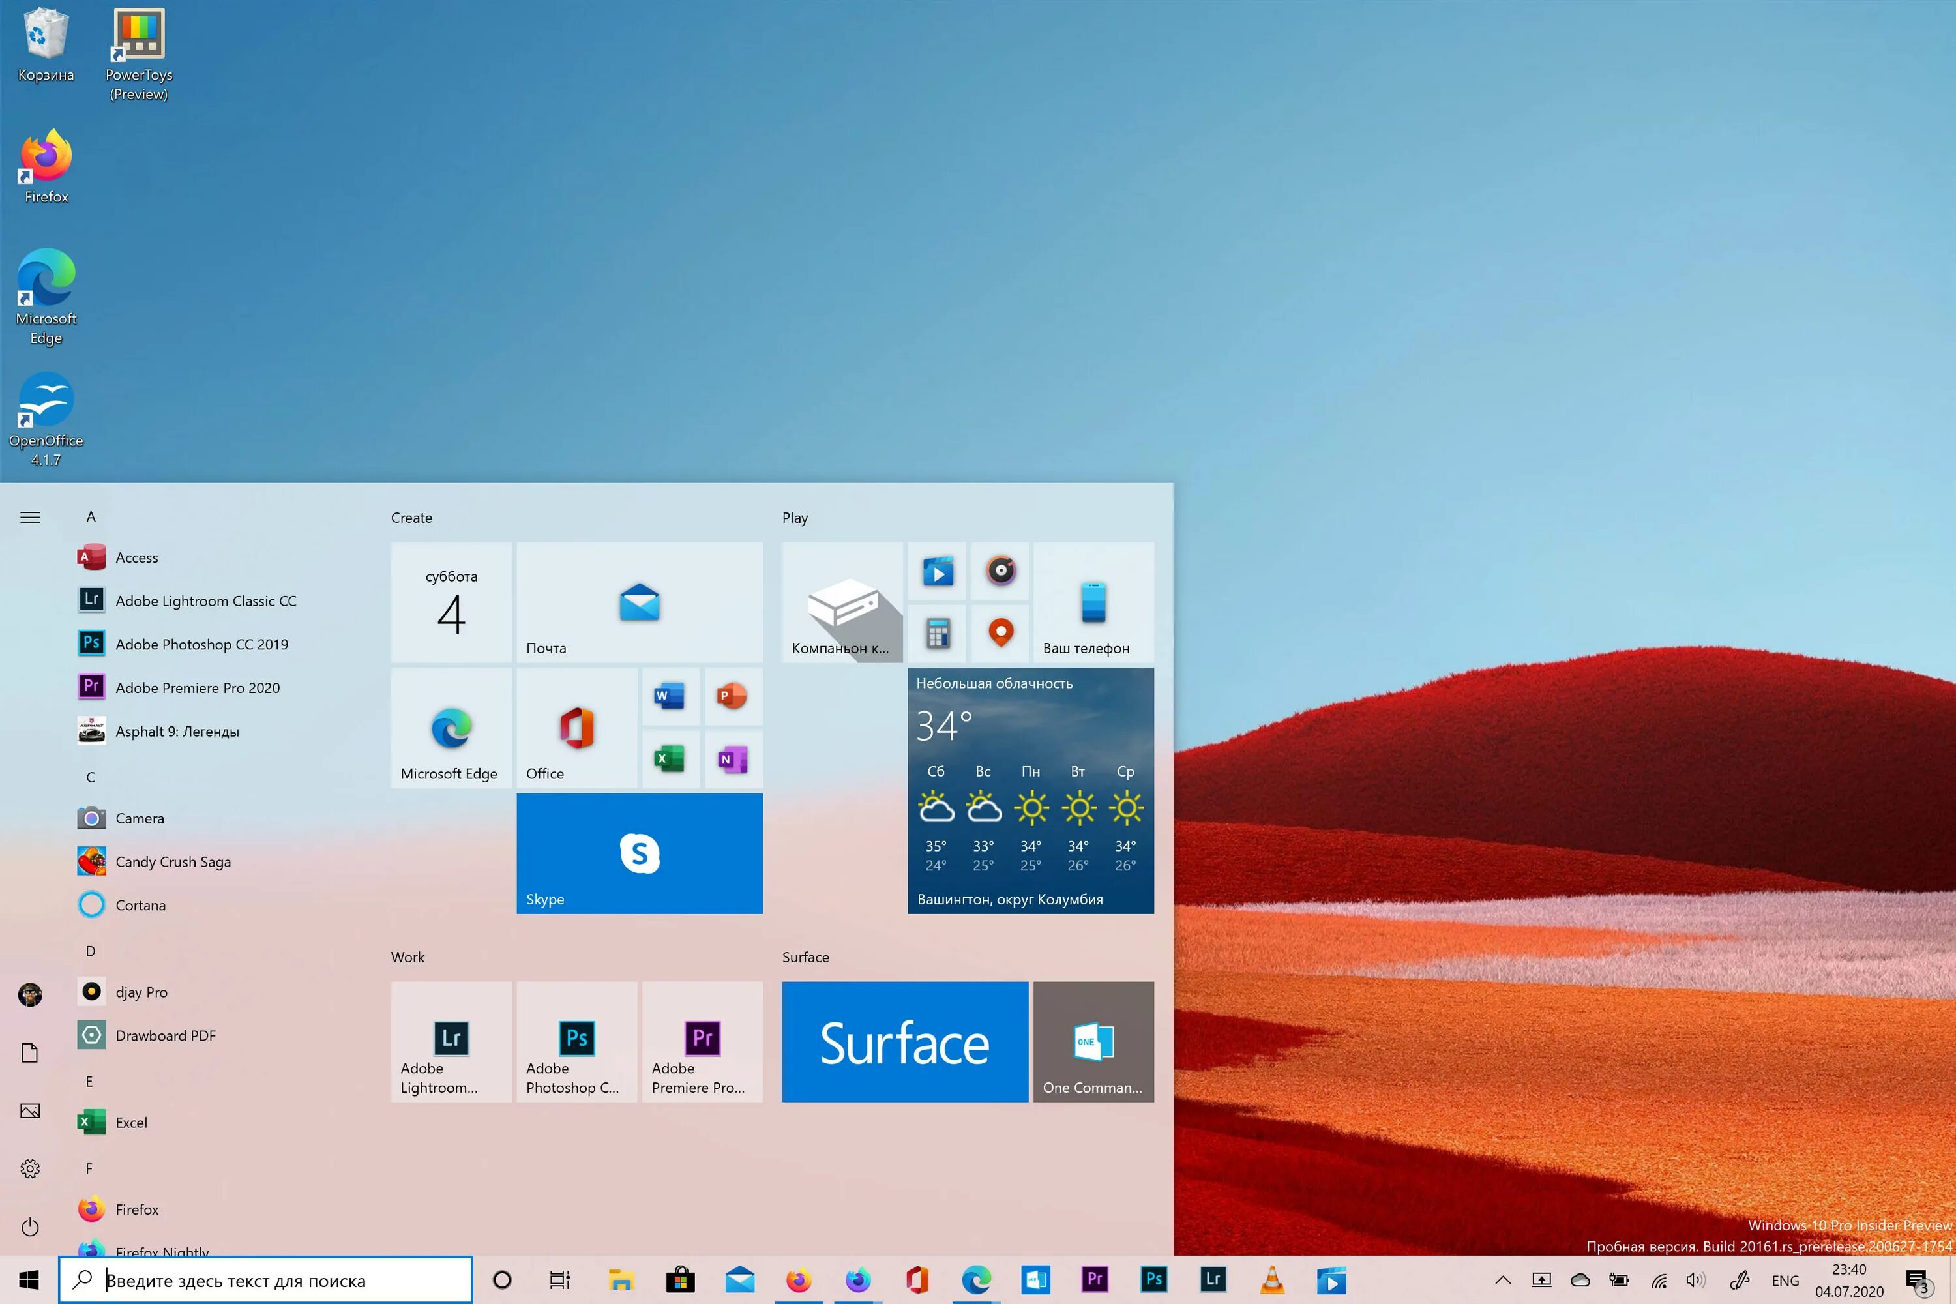
Task: Open Adobe Photoshop CC 2019 from app list
Action: (x=201, y=645)
